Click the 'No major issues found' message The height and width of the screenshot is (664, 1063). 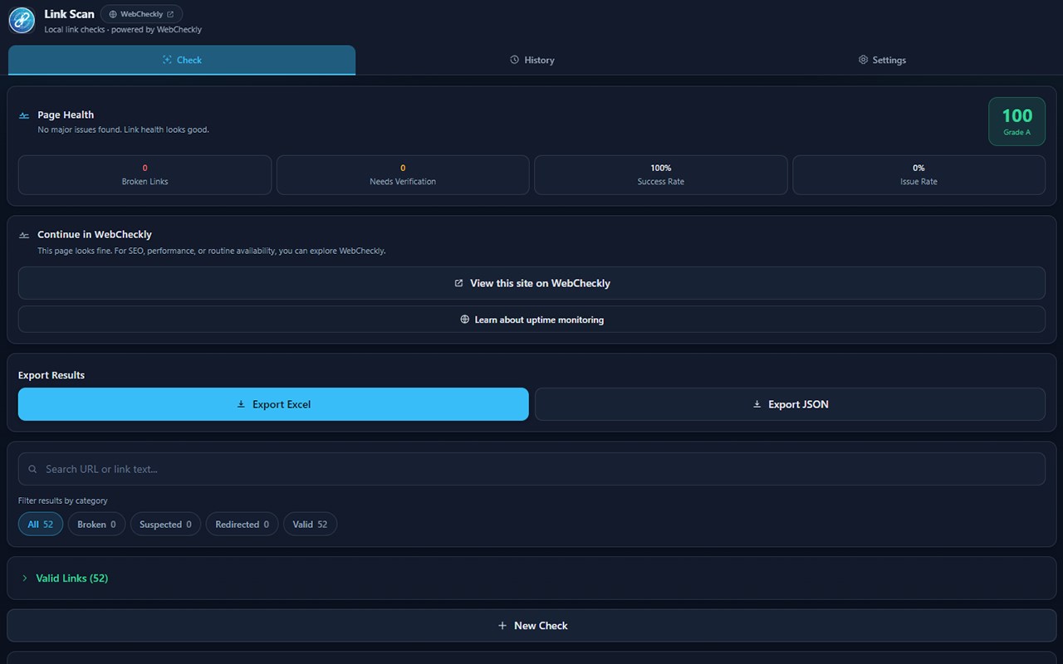coord(124,129)
